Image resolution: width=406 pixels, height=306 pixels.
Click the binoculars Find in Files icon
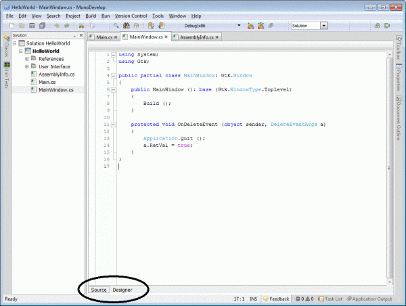(x=127, y=26)
